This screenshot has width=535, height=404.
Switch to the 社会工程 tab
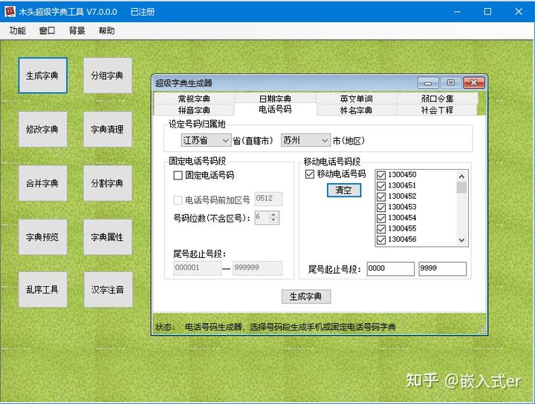pyautogui.click(x=437, y=110)
